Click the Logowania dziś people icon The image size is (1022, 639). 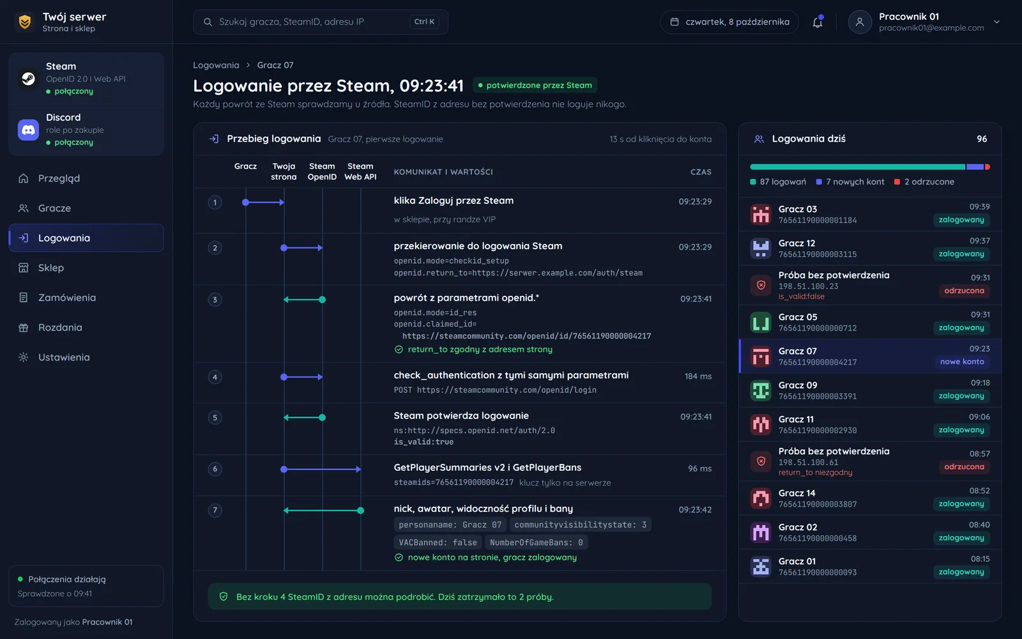coord(759,139)
